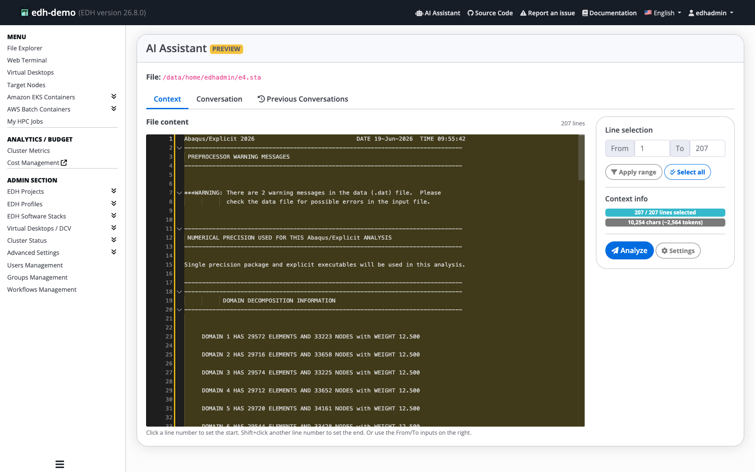Click the chars and tokens count bar
This screenshot has width=755, height=472.
(x=665, y=223)
